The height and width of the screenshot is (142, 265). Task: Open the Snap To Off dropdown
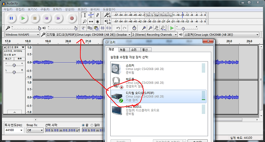(x=35, y=130)
